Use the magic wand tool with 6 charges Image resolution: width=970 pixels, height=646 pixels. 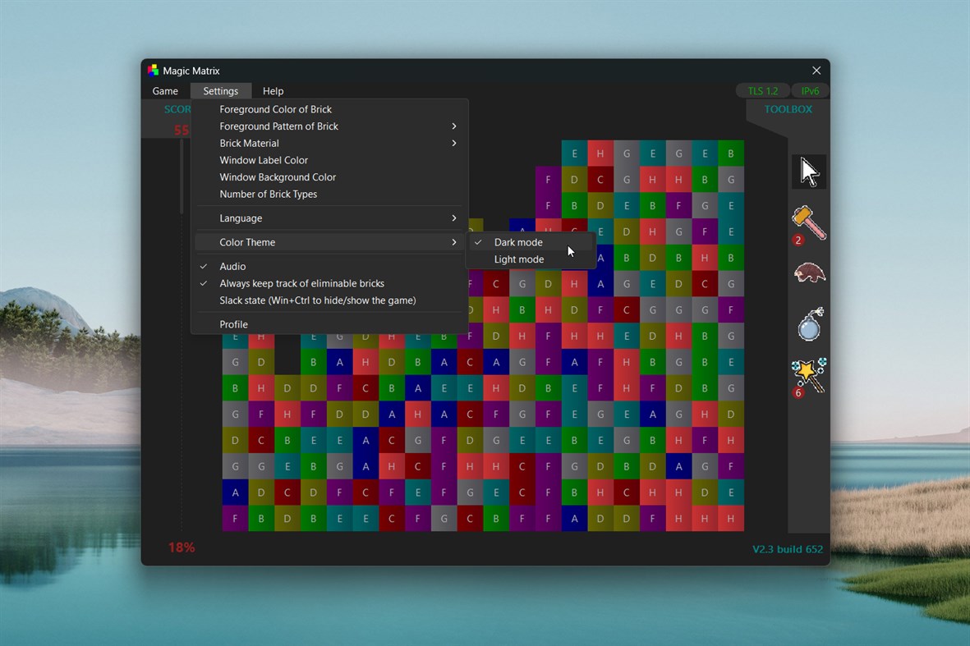tap(807, 375)
